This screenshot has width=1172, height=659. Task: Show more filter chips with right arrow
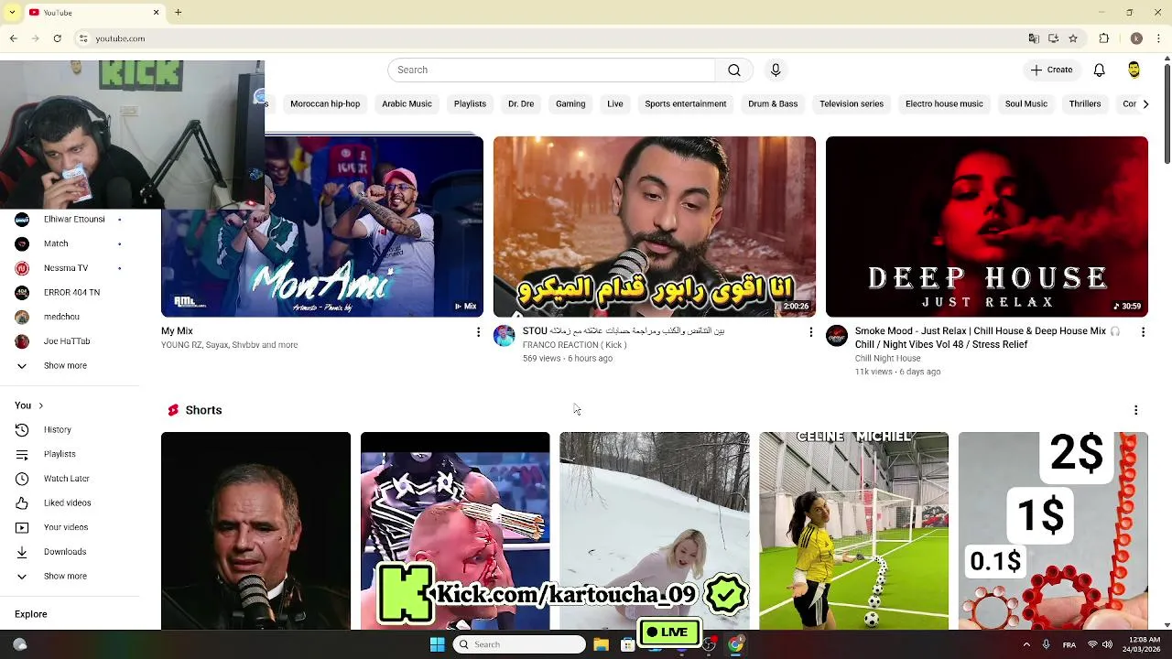tap(1145, 104)
